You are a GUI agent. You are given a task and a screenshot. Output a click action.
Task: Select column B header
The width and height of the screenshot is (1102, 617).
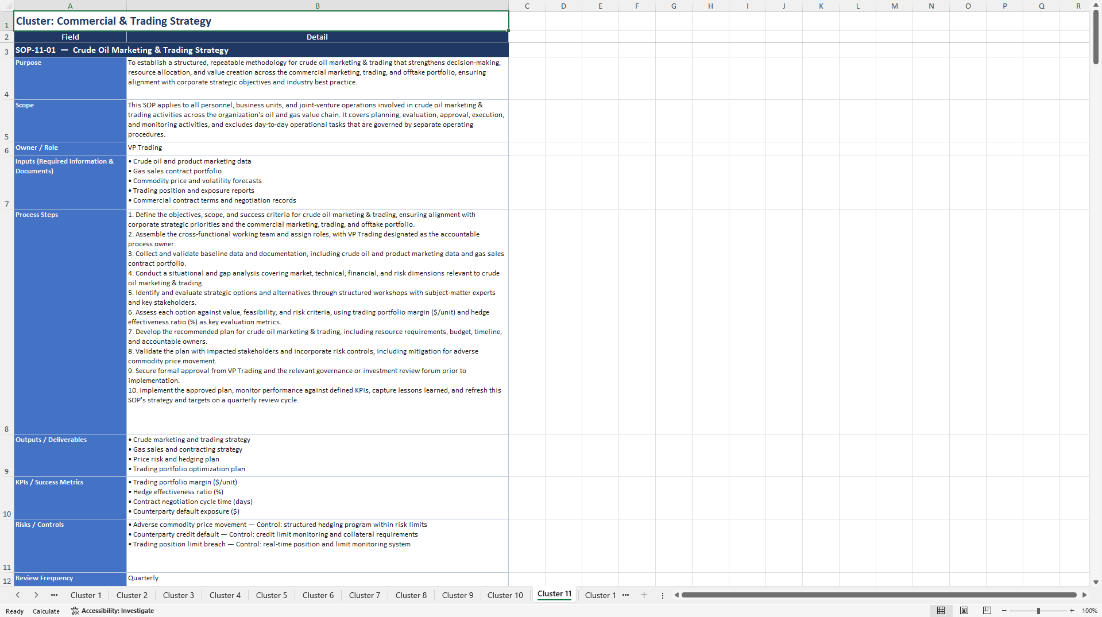[x=318, y=6]
